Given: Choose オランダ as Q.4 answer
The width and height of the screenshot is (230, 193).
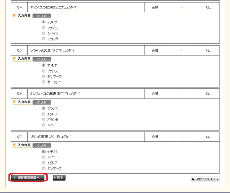Looking at the screenshot, I should pos(44,39).
